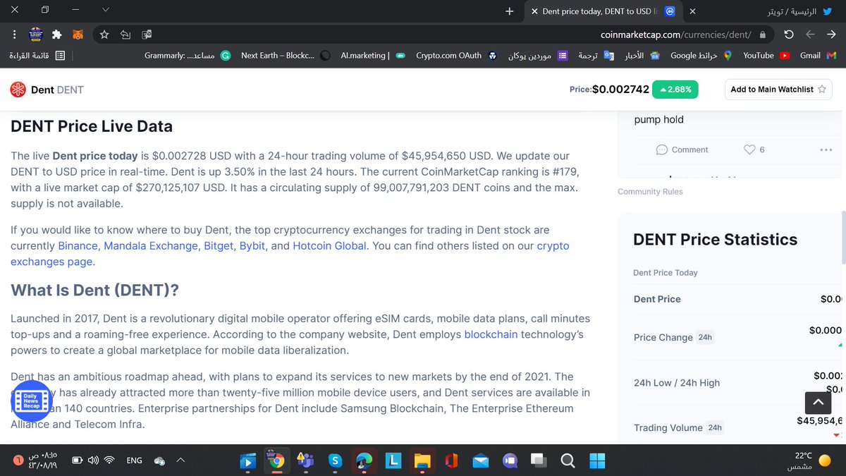
Task: Open the Daily News Recap widget
Action: coord(32,402)
